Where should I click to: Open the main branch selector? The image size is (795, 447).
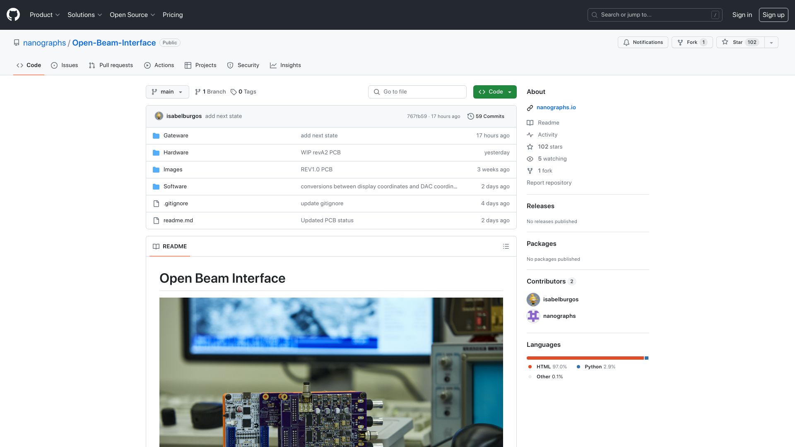pyautogui.click(x=167, y=92)
